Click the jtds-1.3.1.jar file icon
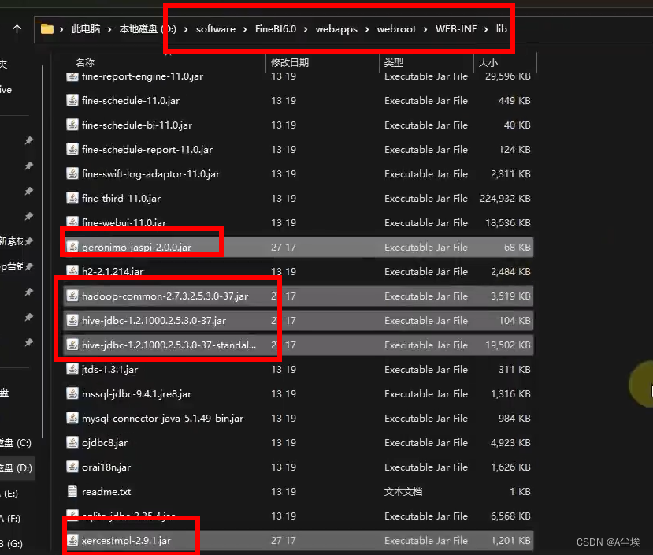 (72, 370)
